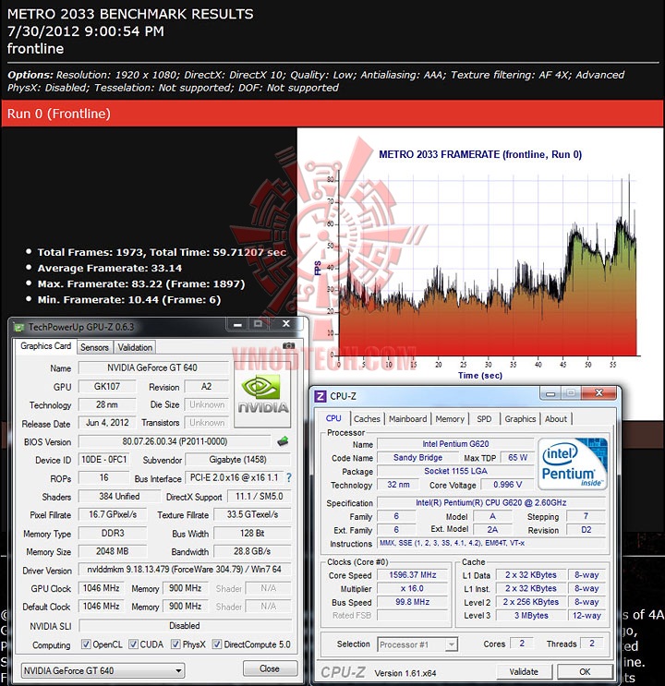
Task: Click the Validate button in CPU-Z
Action: pyautogui.click(x=524, y=671)
